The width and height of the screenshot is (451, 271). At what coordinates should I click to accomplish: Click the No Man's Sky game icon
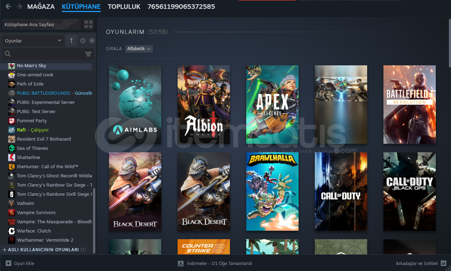coord(12,66)
